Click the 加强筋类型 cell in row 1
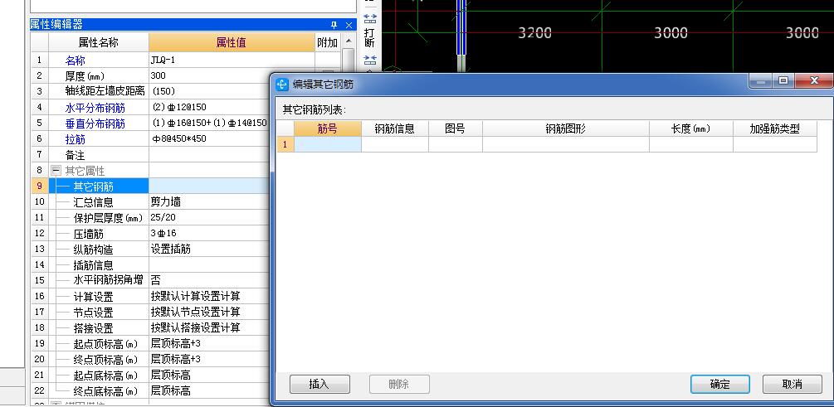Screen dimensions: 834x407 tap(775, 144)
